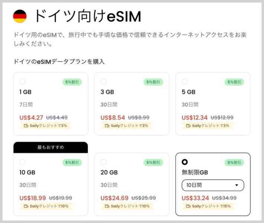
Task: Click wallet icon on 1 GB plan
Action: [26, 126]
